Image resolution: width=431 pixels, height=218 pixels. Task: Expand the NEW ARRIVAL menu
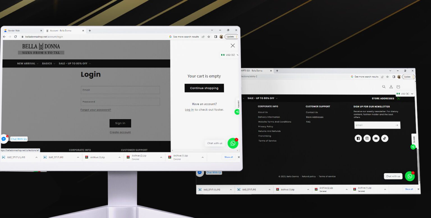28,64
